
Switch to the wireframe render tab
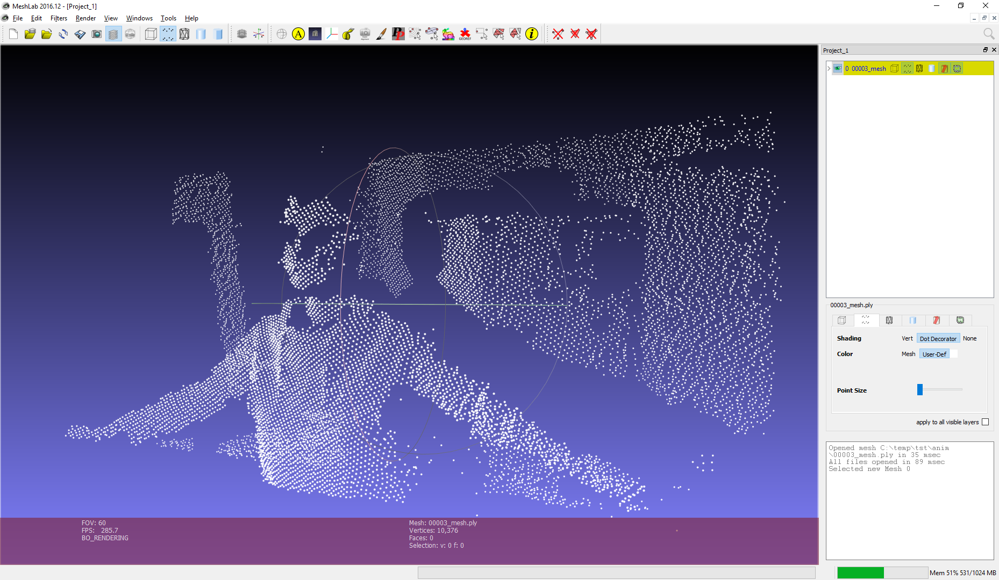coord(889,321)
